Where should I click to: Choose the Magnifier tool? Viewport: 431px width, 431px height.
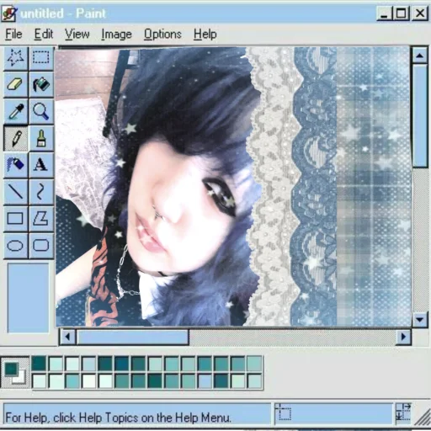[41, 111]
